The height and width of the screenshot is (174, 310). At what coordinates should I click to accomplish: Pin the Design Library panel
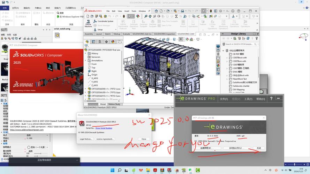tap(258, 34)
